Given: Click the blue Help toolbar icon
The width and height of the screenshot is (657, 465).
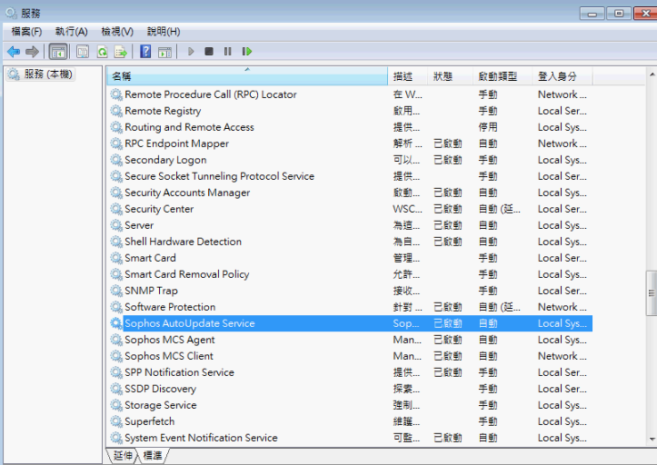Looking at the screenshot, I should click(145, 52).
